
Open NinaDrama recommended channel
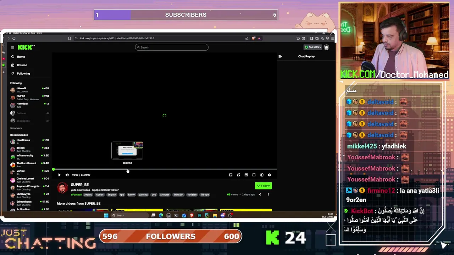pyautogui.click(x=29, y=141)
